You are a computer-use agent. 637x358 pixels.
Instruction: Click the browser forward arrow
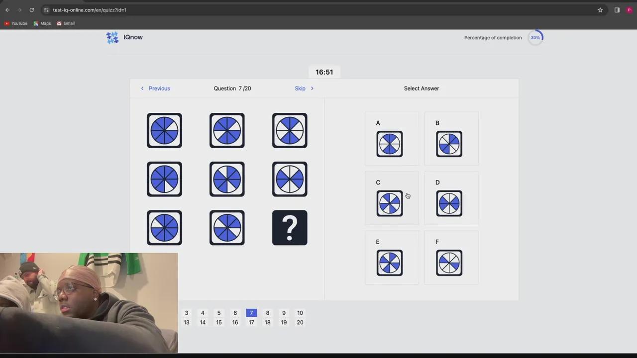click(x=19, y=10)
